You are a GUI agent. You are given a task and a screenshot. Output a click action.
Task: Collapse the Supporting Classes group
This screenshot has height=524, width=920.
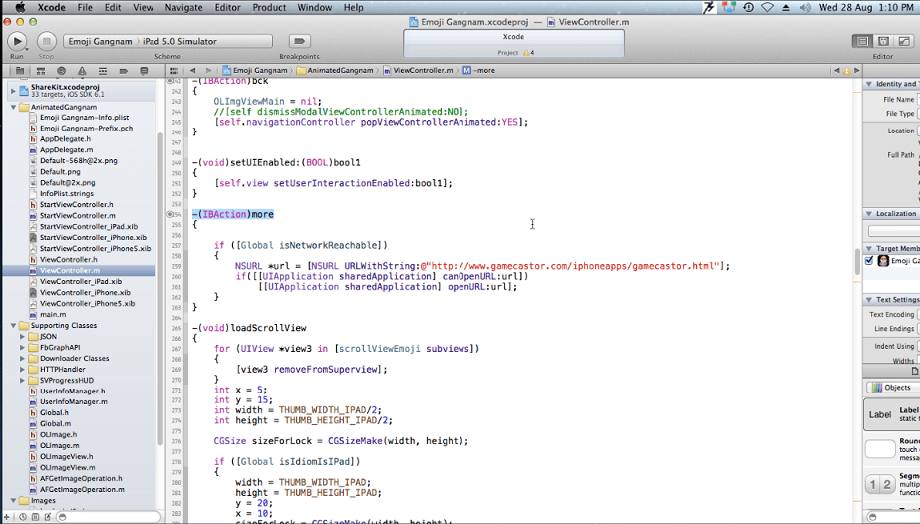click(14, 326)
